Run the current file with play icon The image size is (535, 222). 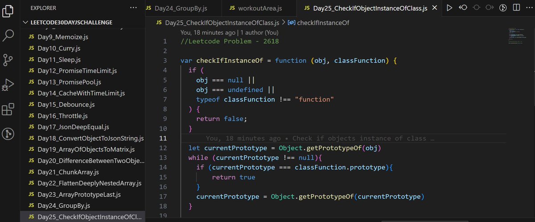[x=449, y=8]
